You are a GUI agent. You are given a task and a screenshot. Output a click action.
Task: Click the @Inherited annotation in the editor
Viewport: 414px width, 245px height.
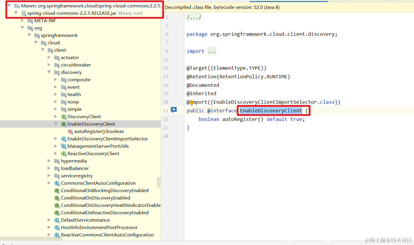click(202, 93)
